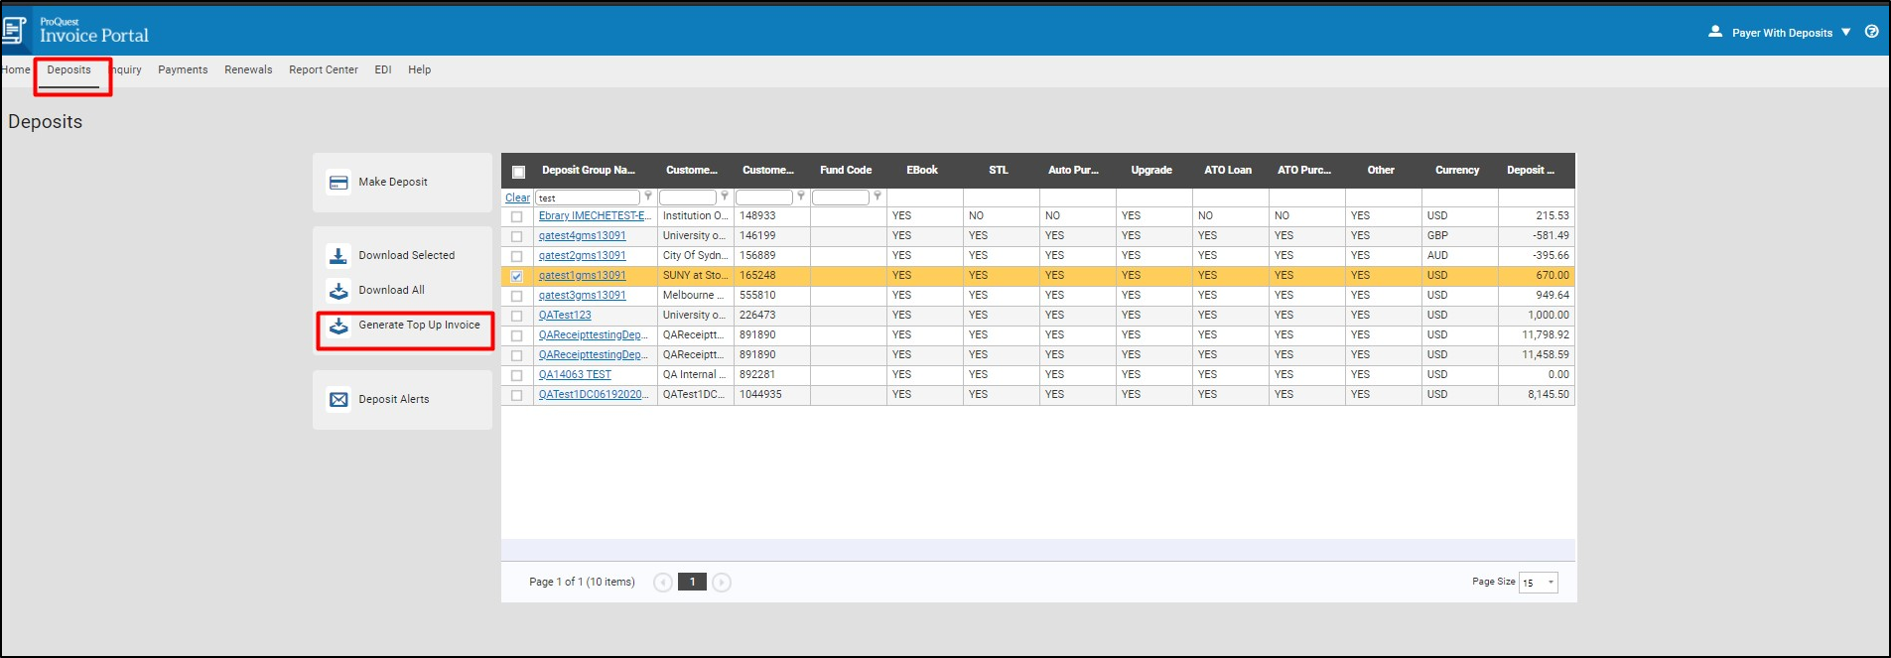Open the Home menu item
Screen dimensions: 1891x658
click(x=16, y=69)
